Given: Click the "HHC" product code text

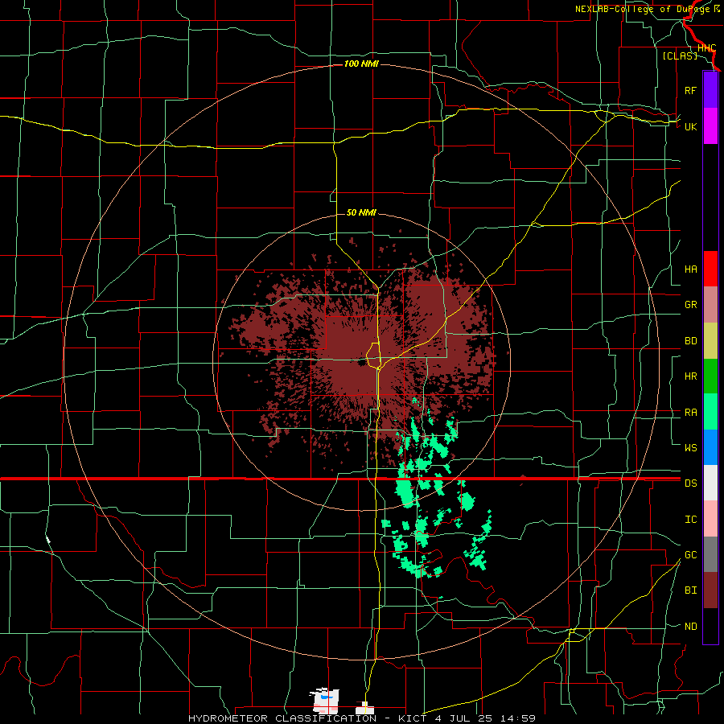Looking at the screenshot, I should pyautogui.click(x=706, y=48).
